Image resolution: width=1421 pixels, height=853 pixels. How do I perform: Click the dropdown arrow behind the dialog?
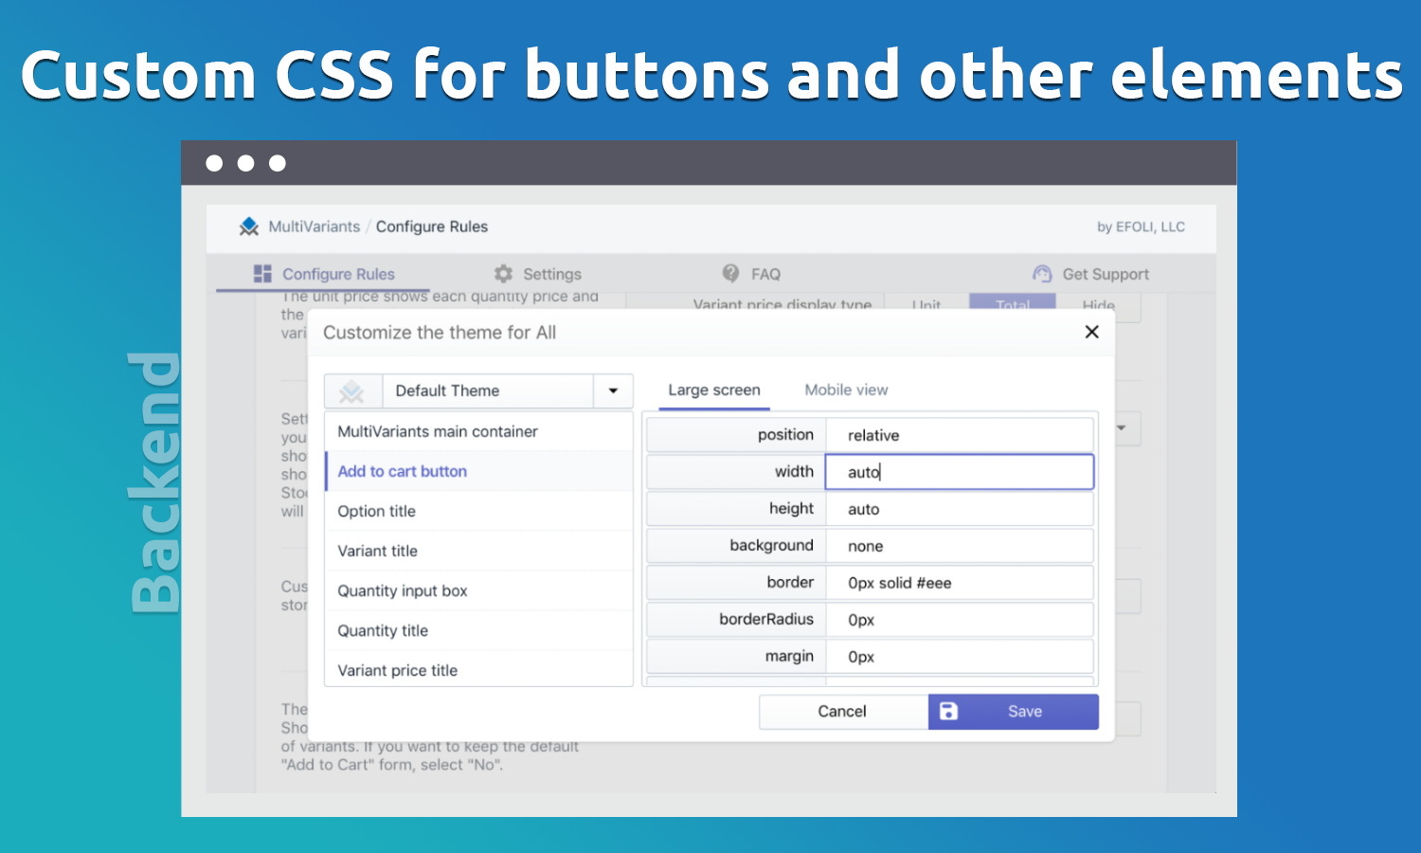click(1122, 428)
